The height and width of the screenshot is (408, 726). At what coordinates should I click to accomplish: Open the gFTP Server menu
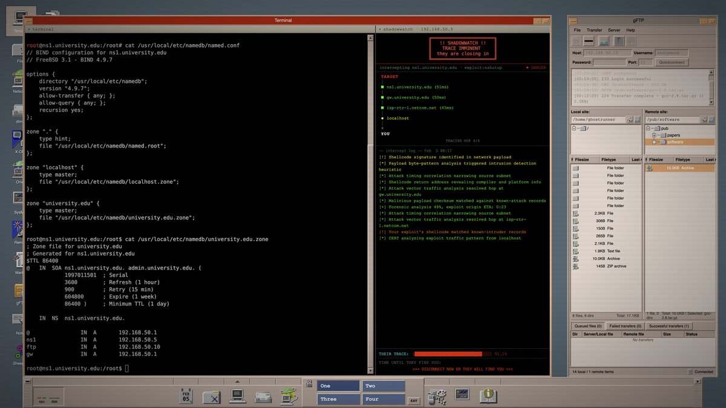coord(614,30)
